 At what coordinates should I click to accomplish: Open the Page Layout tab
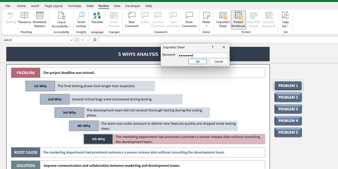tap(54, 6)
